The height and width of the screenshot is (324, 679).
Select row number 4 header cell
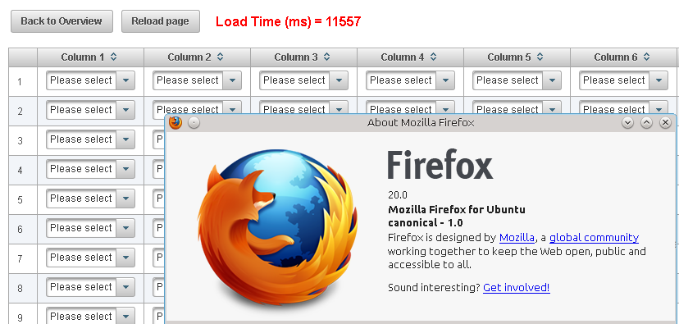click(x=23, y=170)
